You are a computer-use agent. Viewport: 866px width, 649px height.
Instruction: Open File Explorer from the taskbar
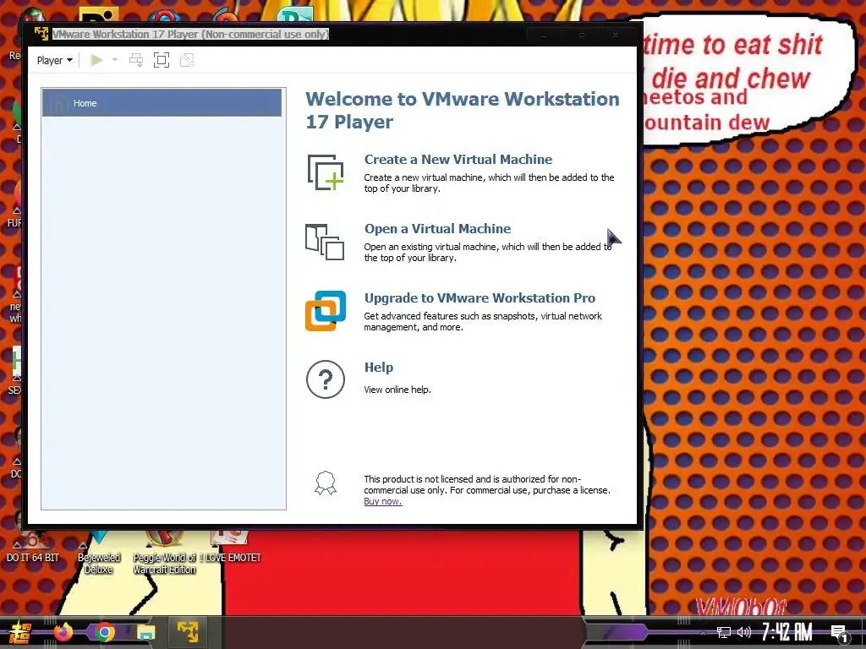coord(145,632)
